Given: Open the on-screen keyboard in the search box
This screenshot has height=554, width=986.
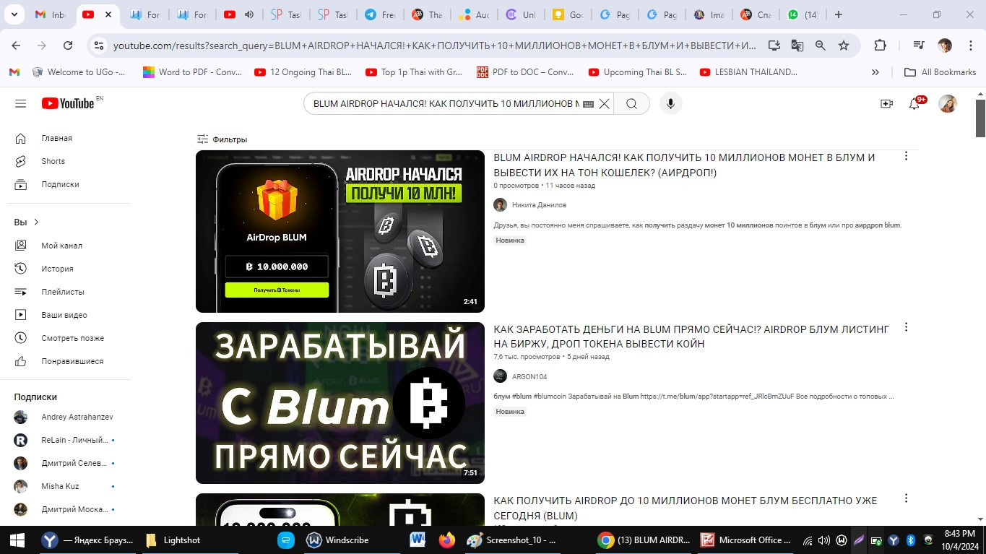Looking at the screenshot, I should pos(588,104).
